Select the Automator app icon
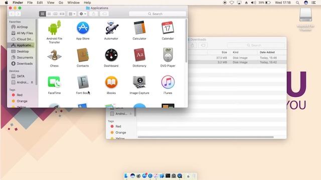The height and width of the screenshot is (180, 321). 111,28
